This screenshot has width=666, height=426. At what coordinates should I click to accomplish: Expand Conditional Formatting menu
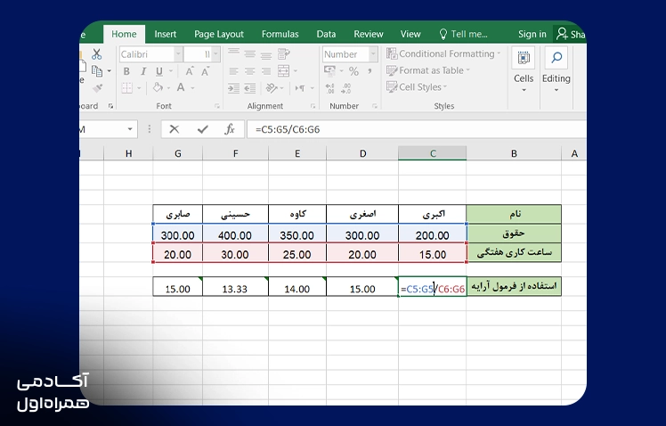[x=443, y=53]
